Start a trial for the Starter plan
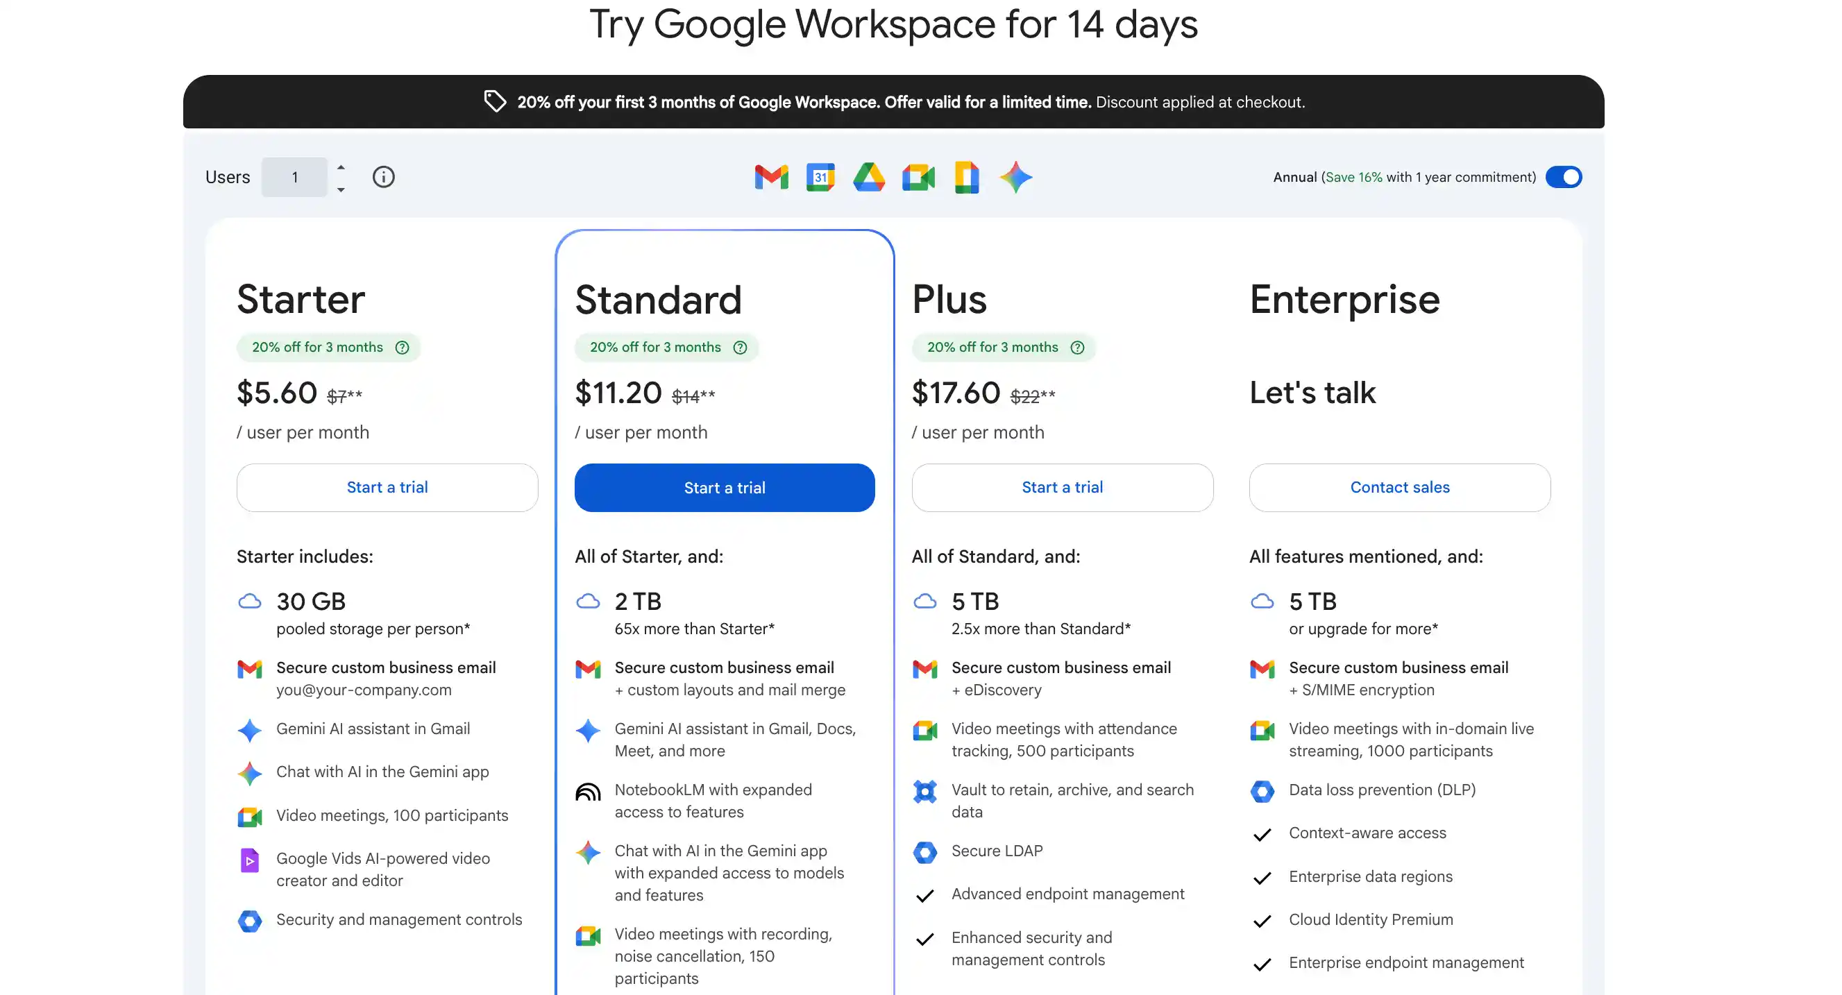This screenshot has height=995, width=1842. pos(387,488)
